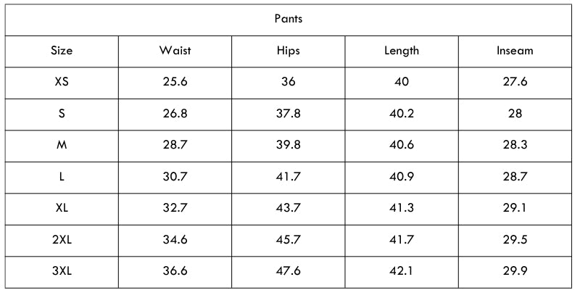This screenshot has width=580, height=290.
Task: Select the 2XL hips value 45.7
Action: coord(289,240)
